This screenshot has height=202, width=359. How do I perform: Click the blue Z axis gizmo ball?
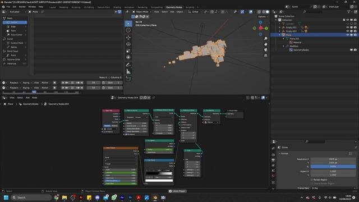pyautogui.click(x=260, y=22)
